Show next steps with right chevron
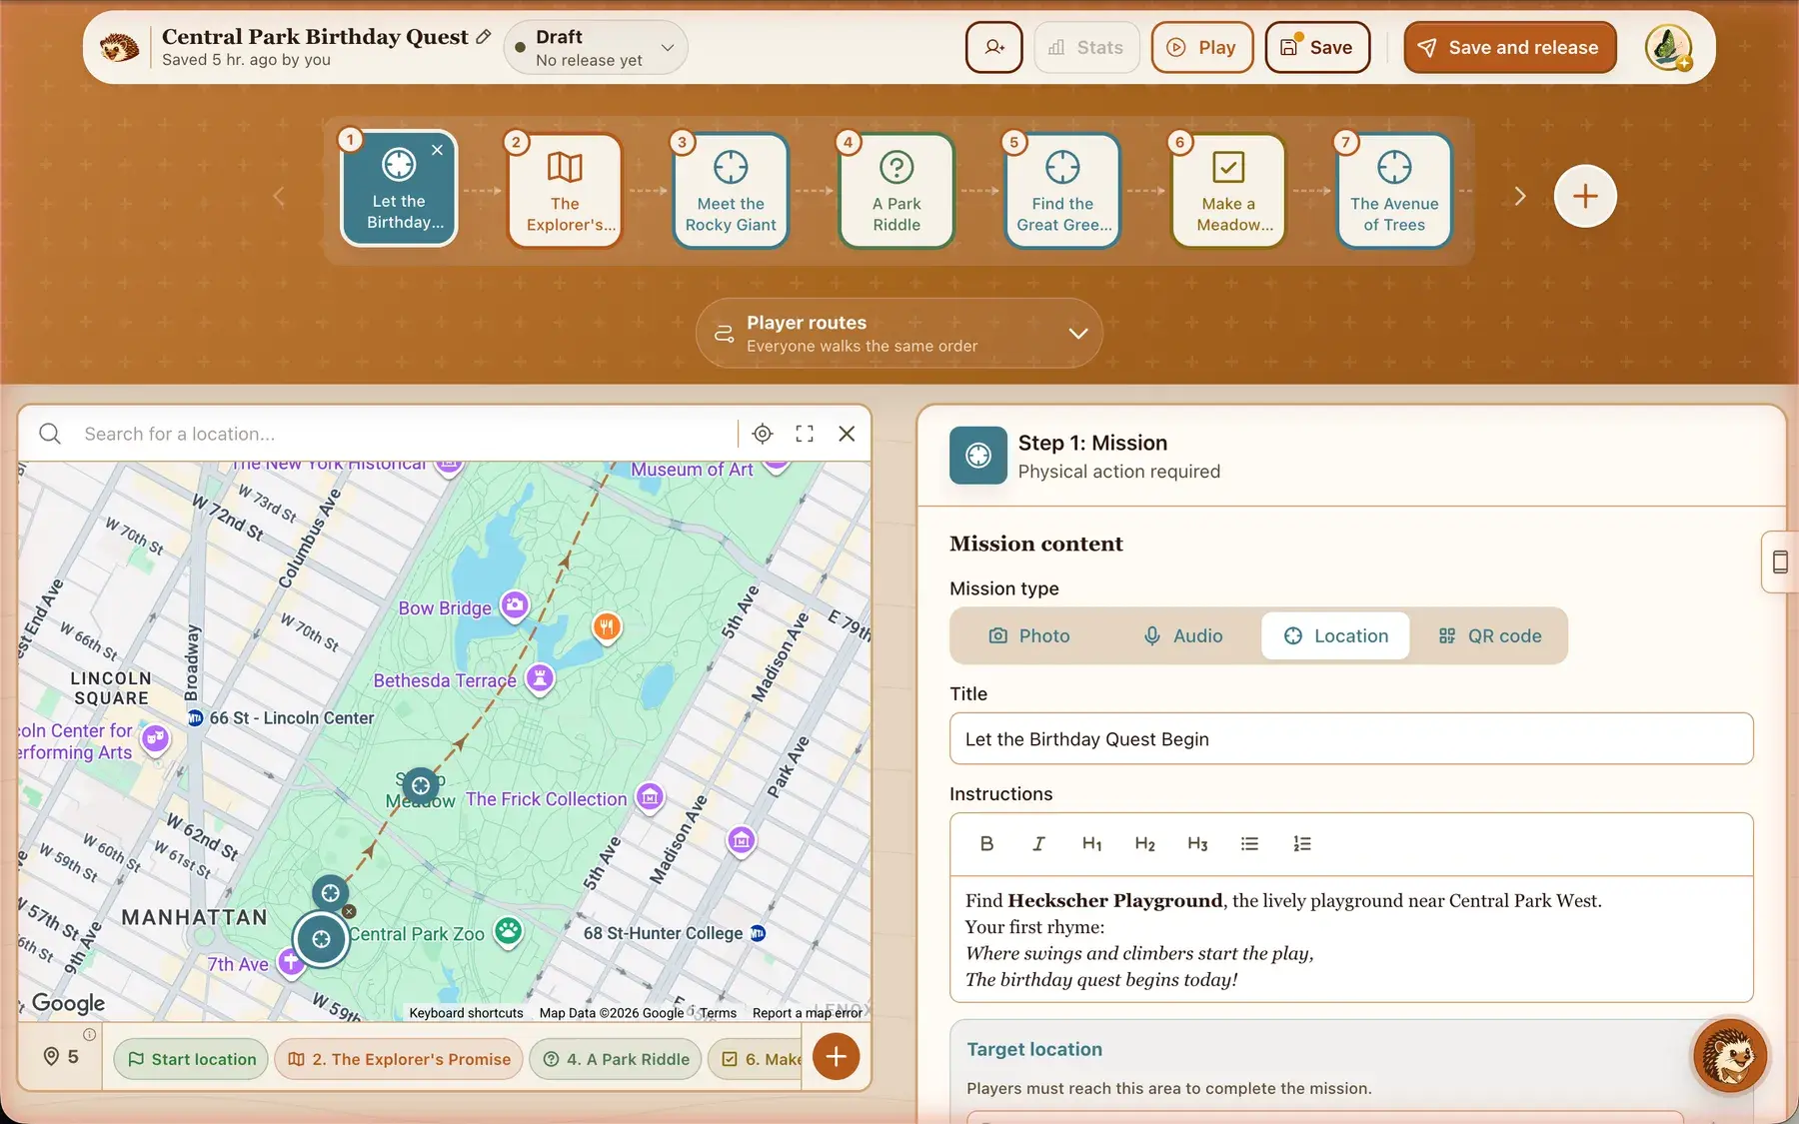Viewport: 1799px width, 1124px height. [x=1519, y=196]
